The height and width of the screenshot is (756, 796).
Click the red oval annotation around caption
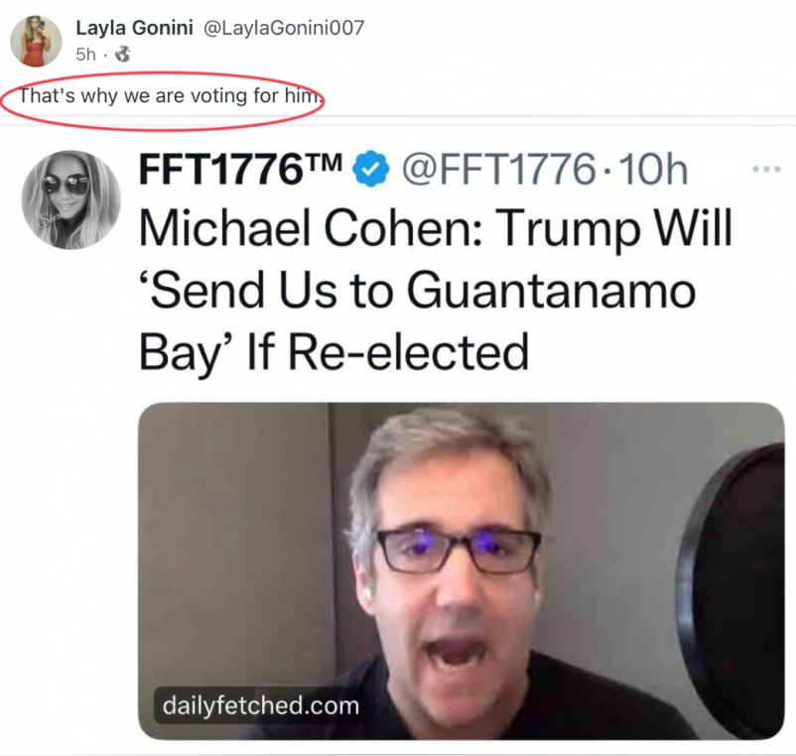[x=163, y=100]
